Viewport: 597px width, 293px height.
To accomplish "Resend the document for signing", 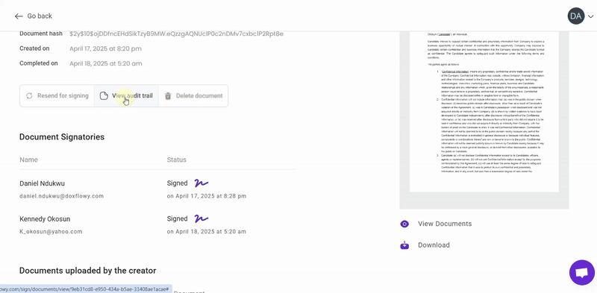I will tap(57, 96).
